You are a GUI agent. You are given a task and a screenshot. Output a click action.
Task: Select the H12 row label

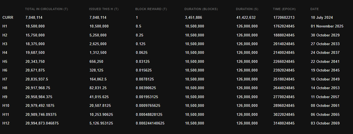coord(6,123)
